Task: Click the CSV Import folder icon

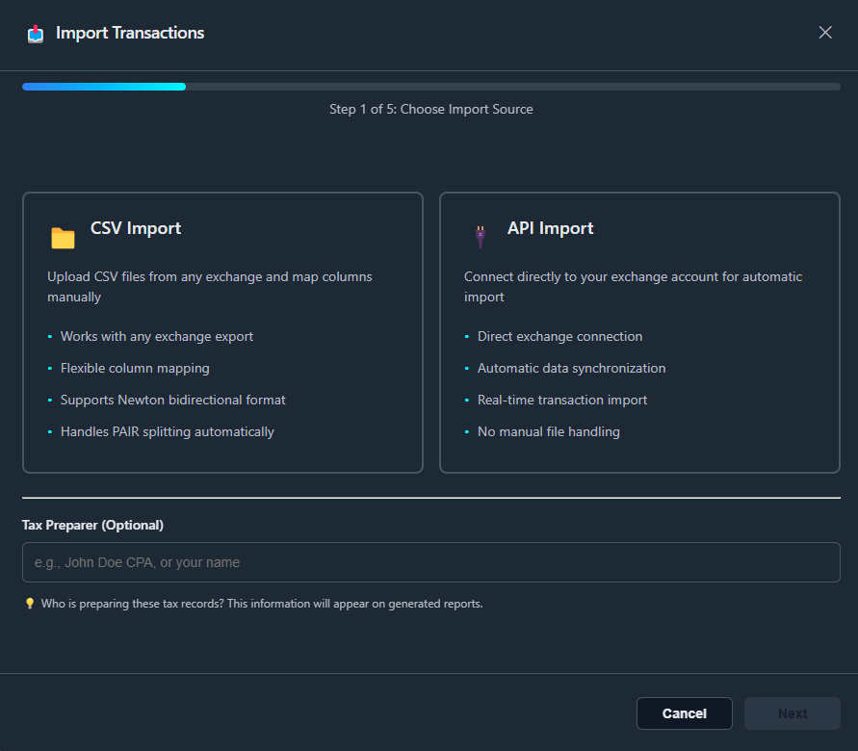Action: pos(63,236)
